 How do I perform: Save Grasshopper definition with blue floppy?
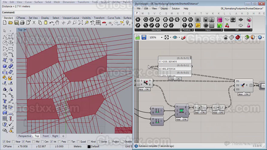(144, 37)
